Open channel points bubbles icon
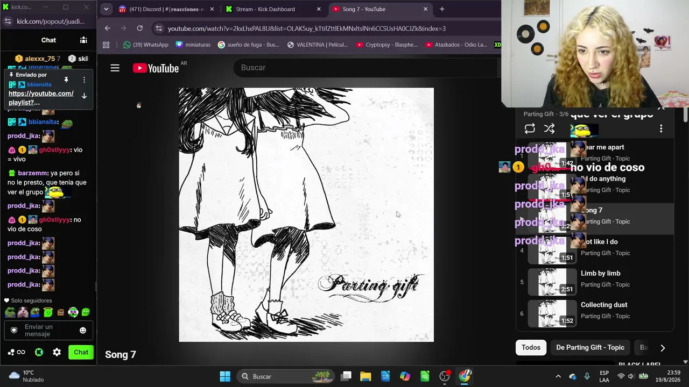The width and height of the screenshot is (689, 387). point(16,352)
